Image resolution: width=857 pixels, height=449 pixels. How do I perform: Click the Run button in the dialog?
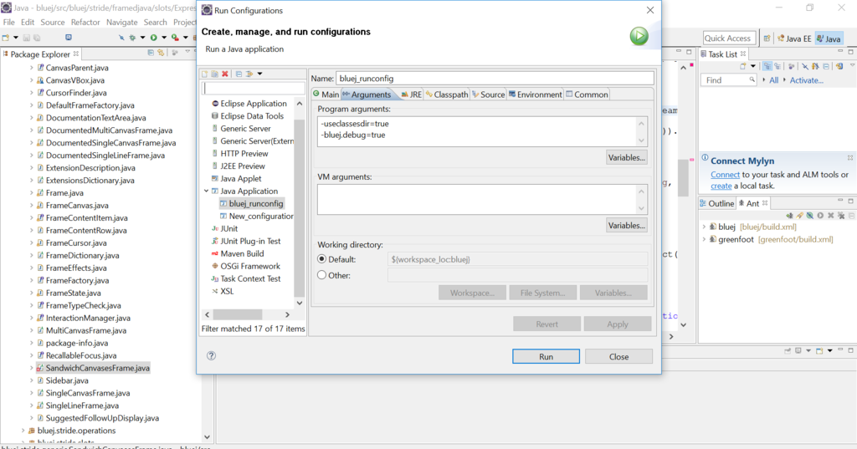click(x=546, y=356)
